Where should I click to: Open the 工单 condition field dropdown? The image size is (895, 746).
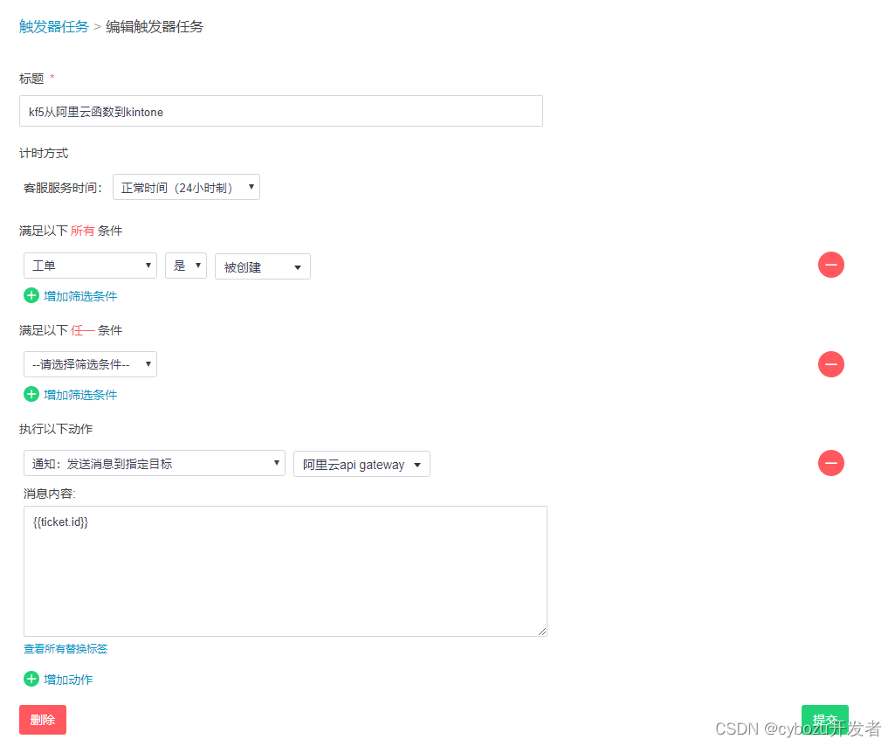(90, 266)
